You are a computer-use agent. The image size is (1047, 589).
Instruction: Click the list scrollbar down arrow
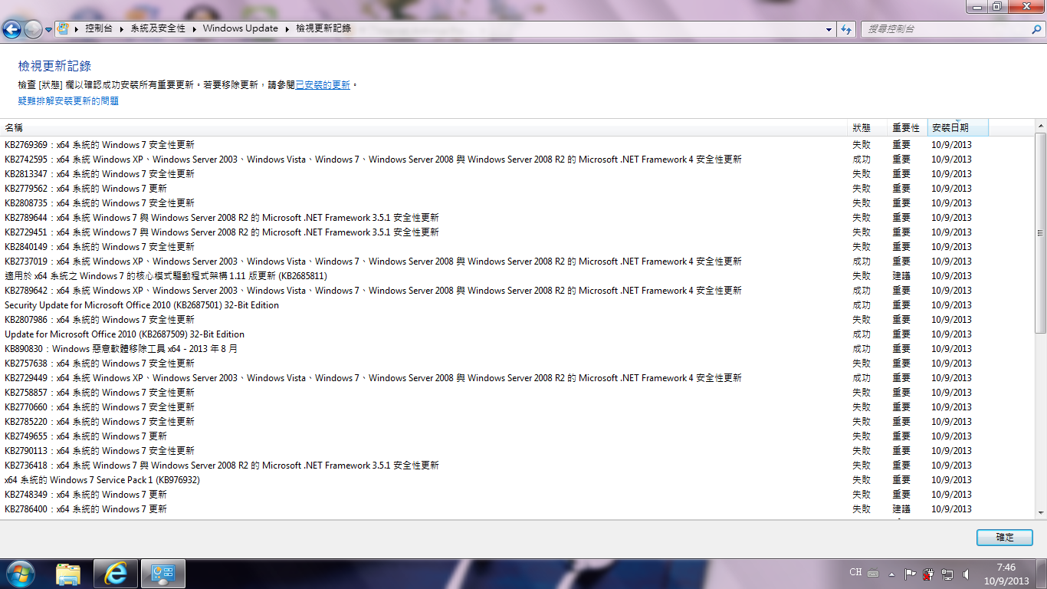coord(1040,513)
